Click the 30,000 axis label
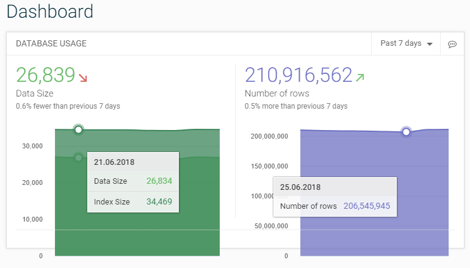This screenshot has height=268, width=470. (x=32, y=146)
